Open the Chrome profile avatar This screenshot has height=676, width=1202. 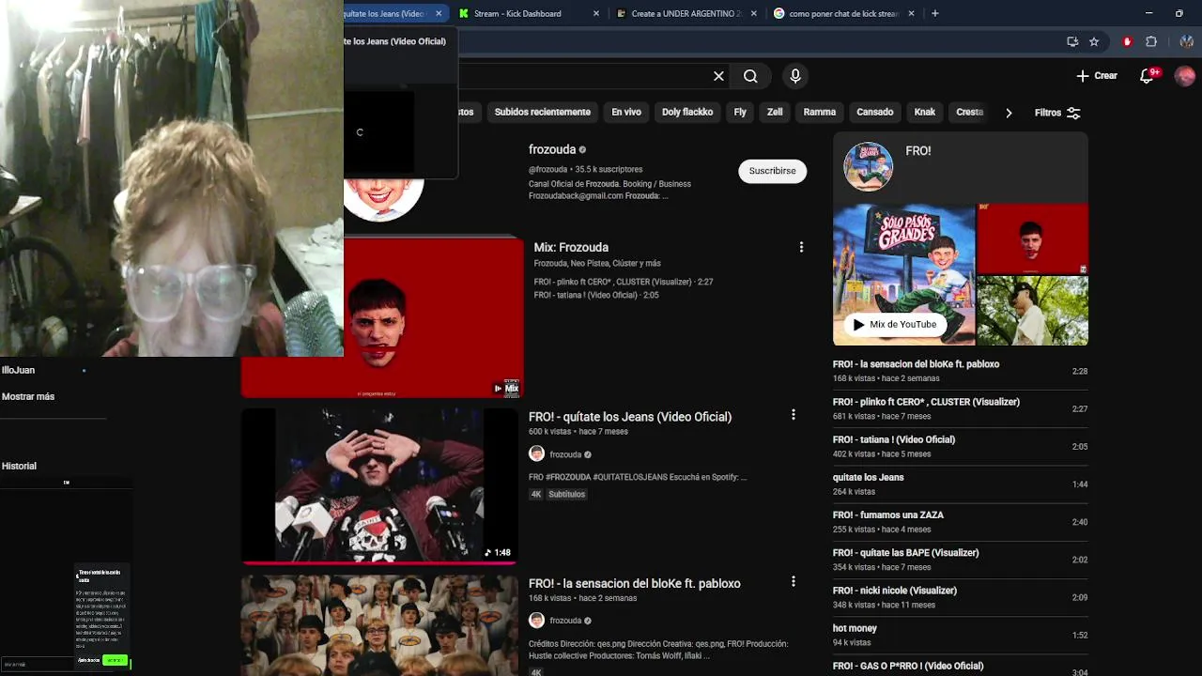click(1187, 41)
